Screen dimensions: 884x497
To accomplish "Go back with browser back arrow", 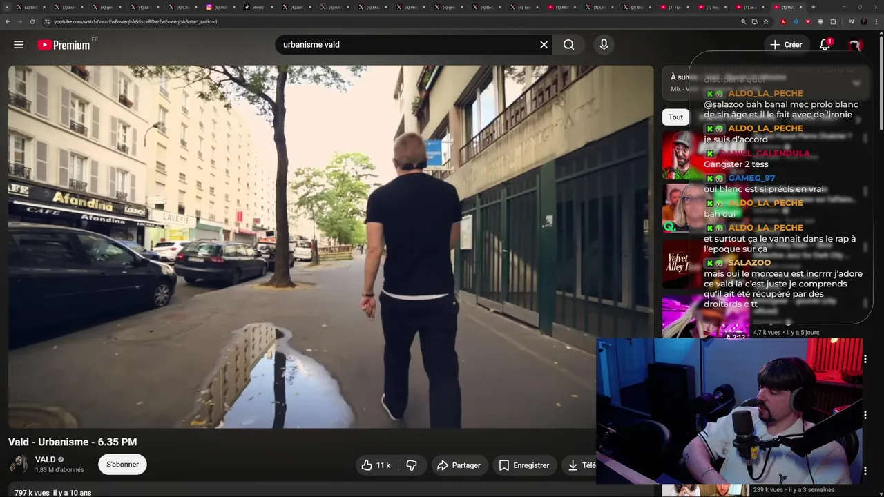I will (8, 21).
